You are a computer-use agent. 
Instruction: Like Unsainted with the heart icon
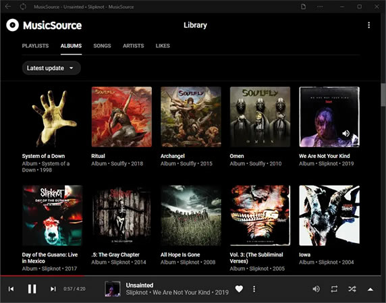239,289
